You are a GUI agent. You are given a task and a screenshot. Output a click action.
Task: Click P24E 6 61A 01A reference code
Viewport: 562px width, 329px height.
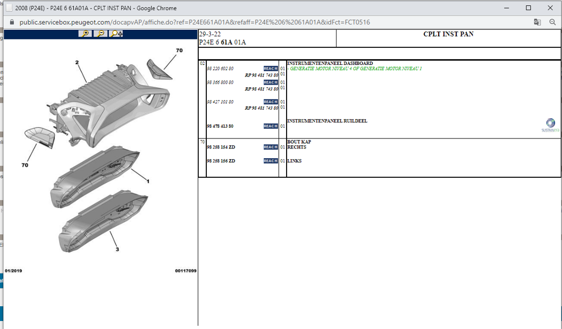(223, 43)
